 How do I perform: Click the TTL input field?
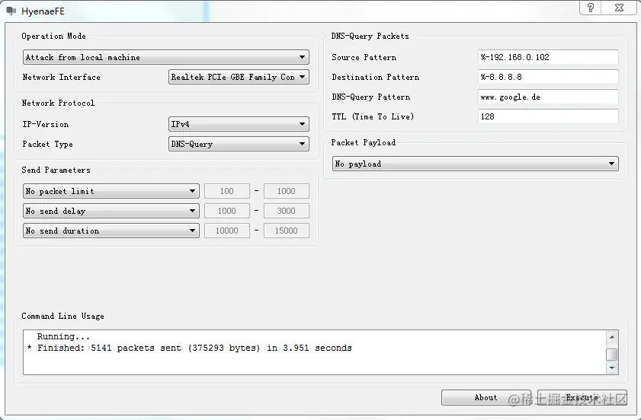pos(548,116)
